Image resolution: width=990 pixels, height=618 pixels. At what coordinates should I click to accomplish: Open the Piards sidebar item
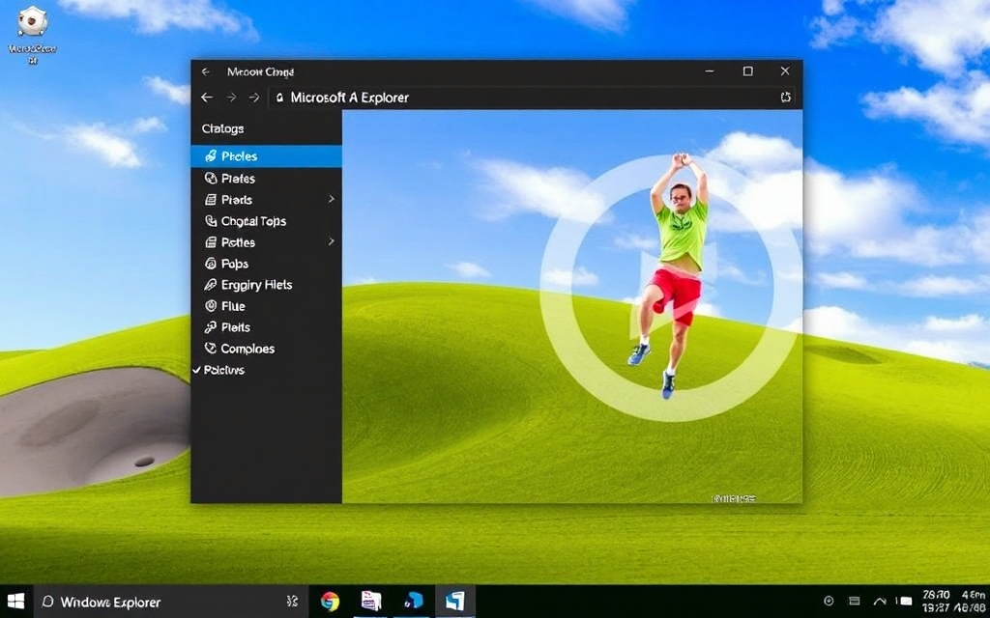click(267, 200)
